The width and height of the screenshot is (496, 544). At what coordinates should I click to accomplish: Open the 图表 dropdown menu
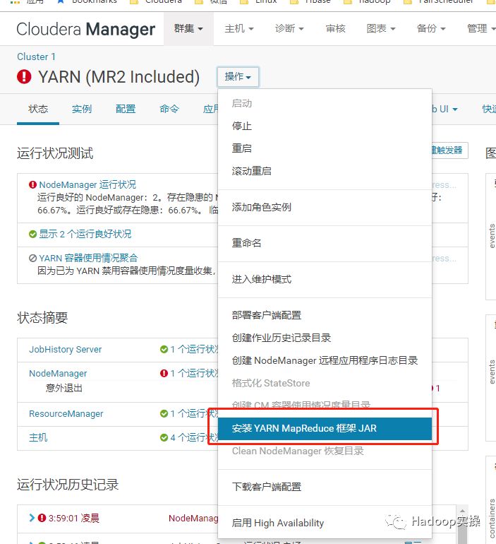(x=381, y=28)
